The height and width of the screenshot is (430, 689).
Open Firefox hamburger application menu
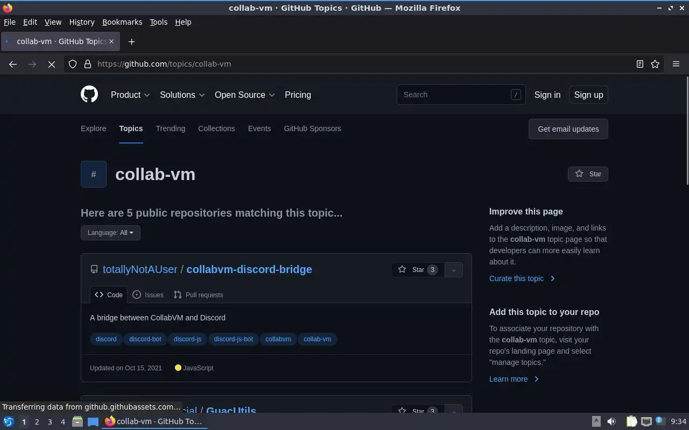point(676,64)
